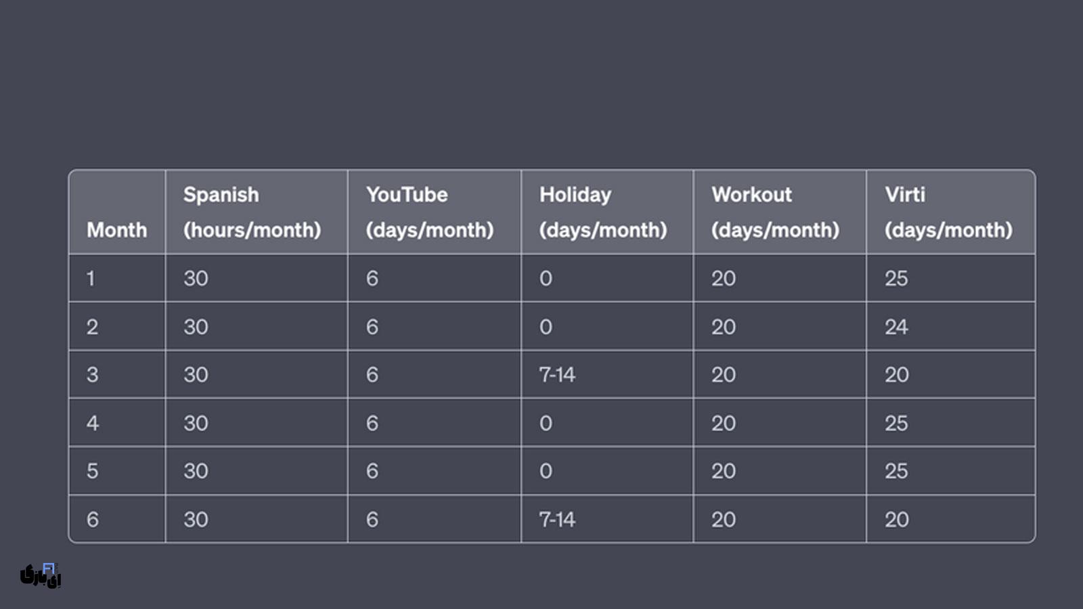Select the Holiday value 0 in month 2
The width and height of the screenshot is (1083, 609).
click(546, 327)
